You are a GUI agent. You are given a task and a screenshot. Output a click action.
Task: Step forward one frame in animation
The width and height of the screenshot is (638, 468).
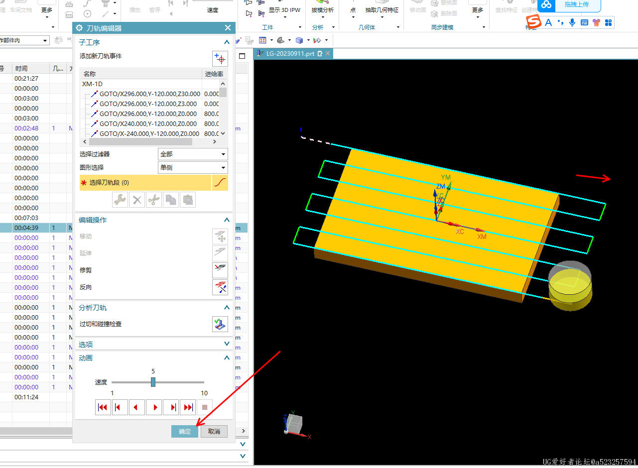tap(171, 407)
